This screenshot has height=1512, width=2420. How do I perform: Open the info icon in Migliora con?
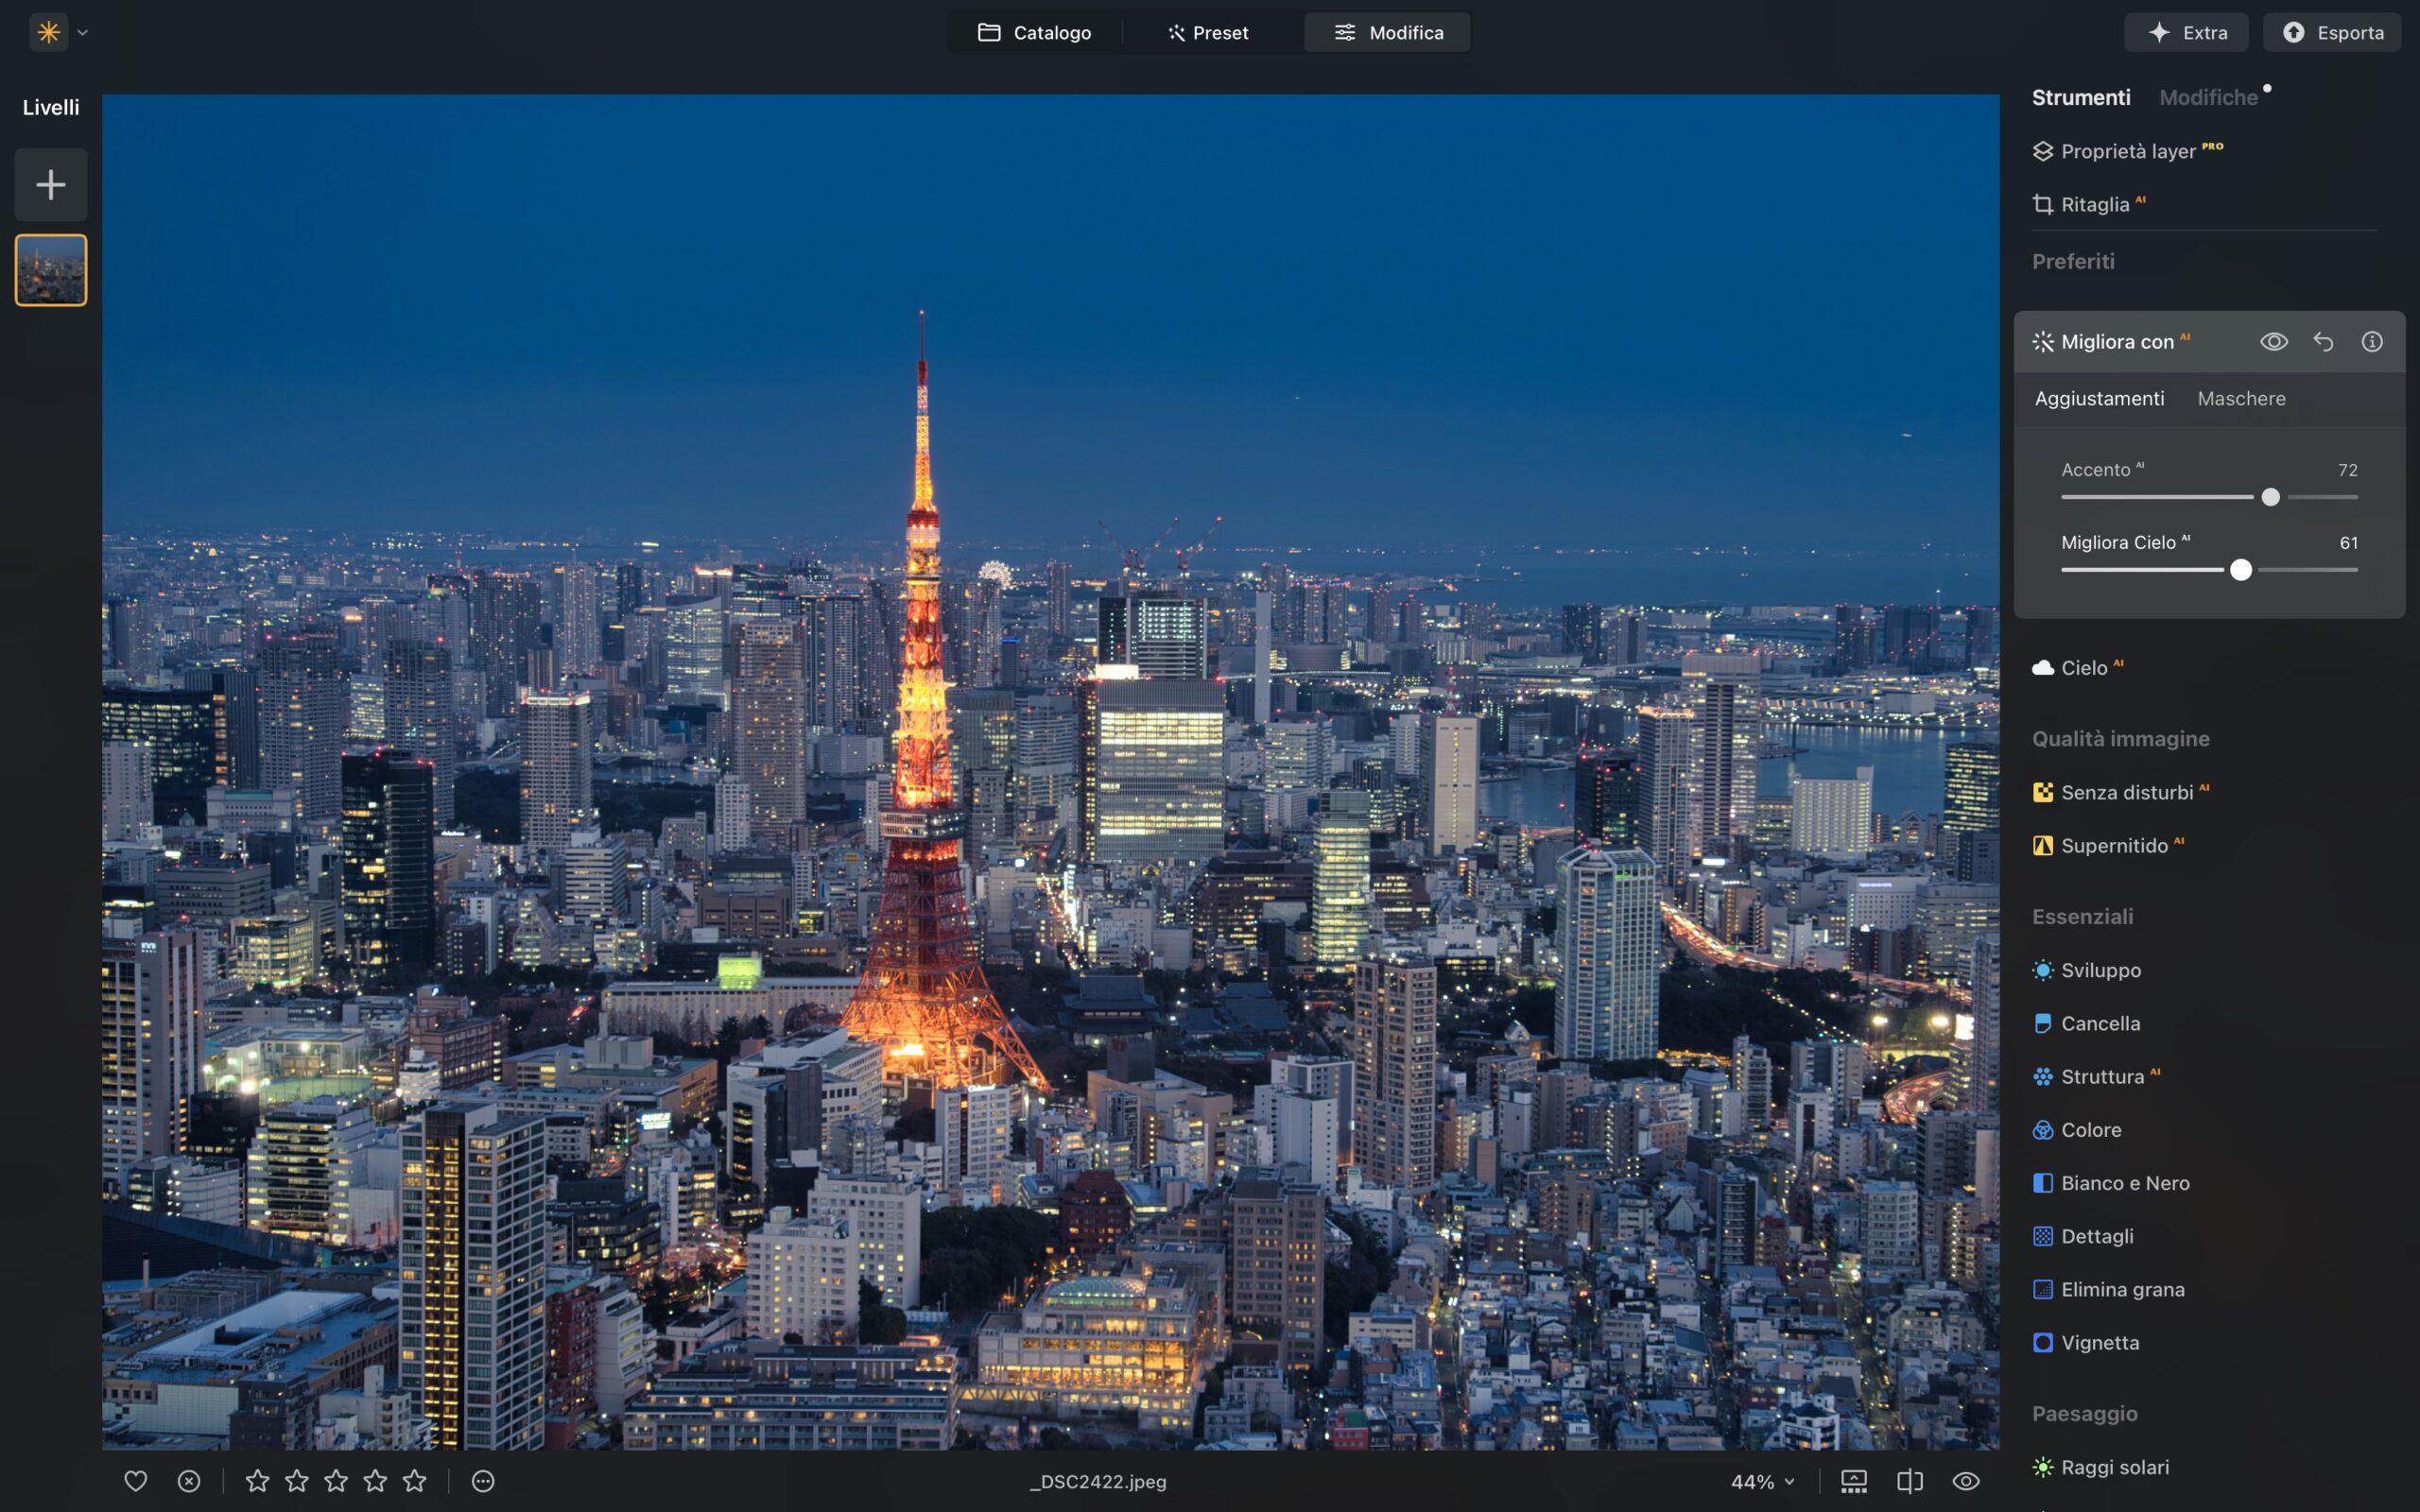(x=2372, y=342)
